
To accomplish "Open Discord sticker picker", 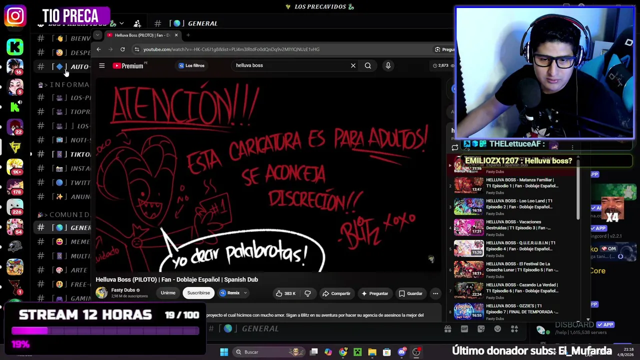I will point(481,328).
